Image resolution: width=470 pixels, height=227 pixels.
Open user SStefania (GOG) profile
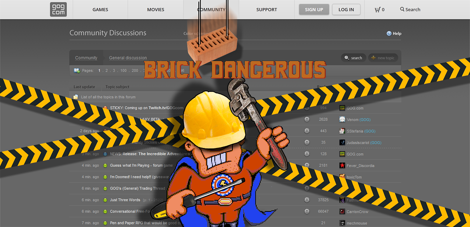pos(361,131)
